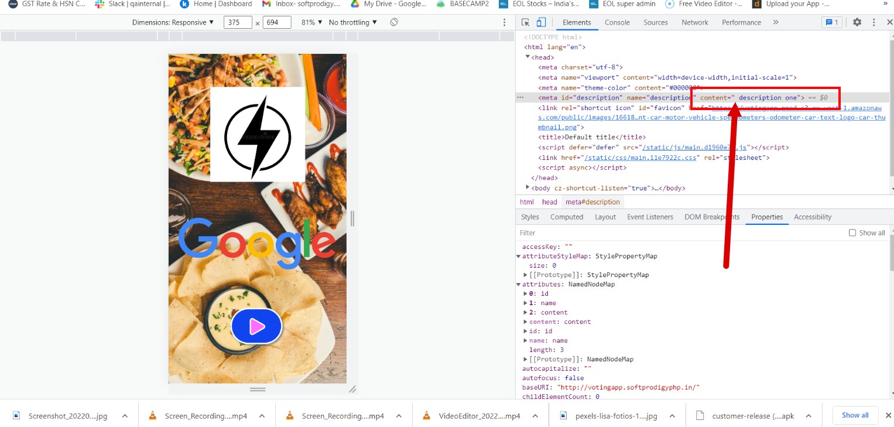Click the lightning bolt logo image
Screen dimensions: 894x427
click(x=258, y=135)
